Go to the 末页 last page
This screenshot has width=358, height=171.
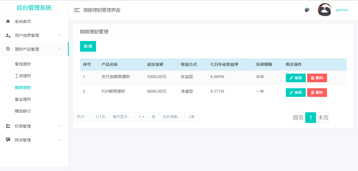(x=323, y=118)
